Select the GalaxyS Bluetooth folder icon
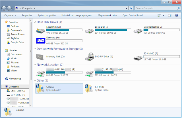This screenshot has width=182, height=118. click(40, 88)
